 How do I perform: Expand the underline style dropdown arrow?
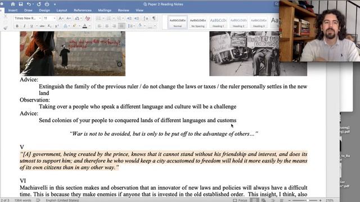(x=37, y=26)
